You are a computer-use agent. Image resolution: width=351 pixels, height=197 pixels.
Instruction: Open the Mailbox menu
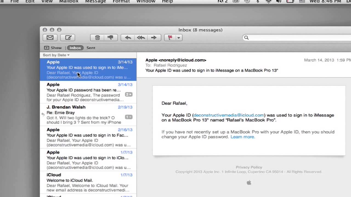coord(69,1)
